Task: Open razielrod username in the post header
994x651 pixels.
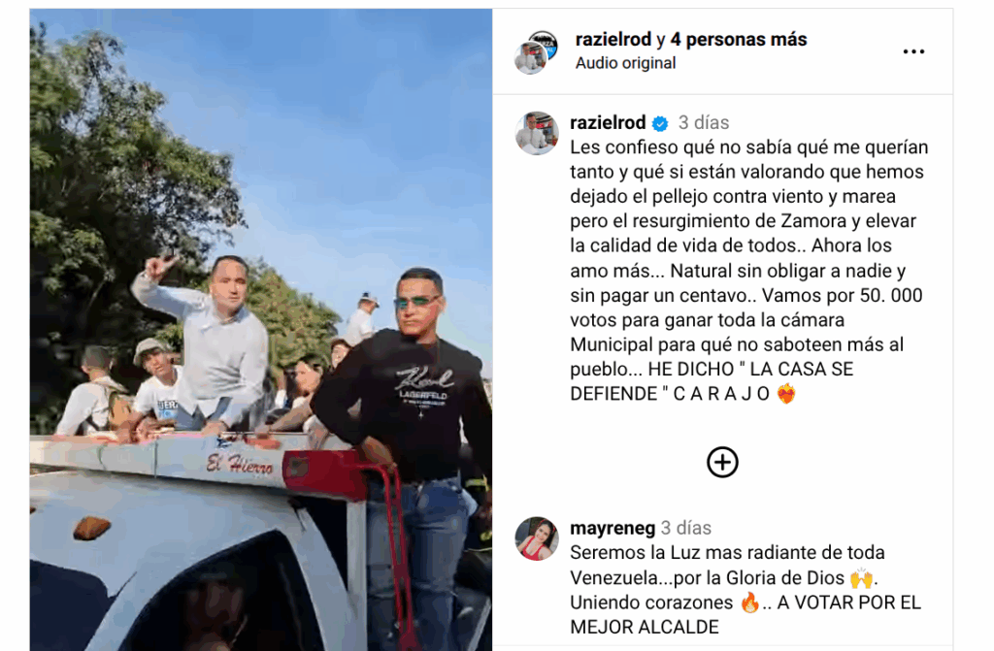Action: coord(613,40)
